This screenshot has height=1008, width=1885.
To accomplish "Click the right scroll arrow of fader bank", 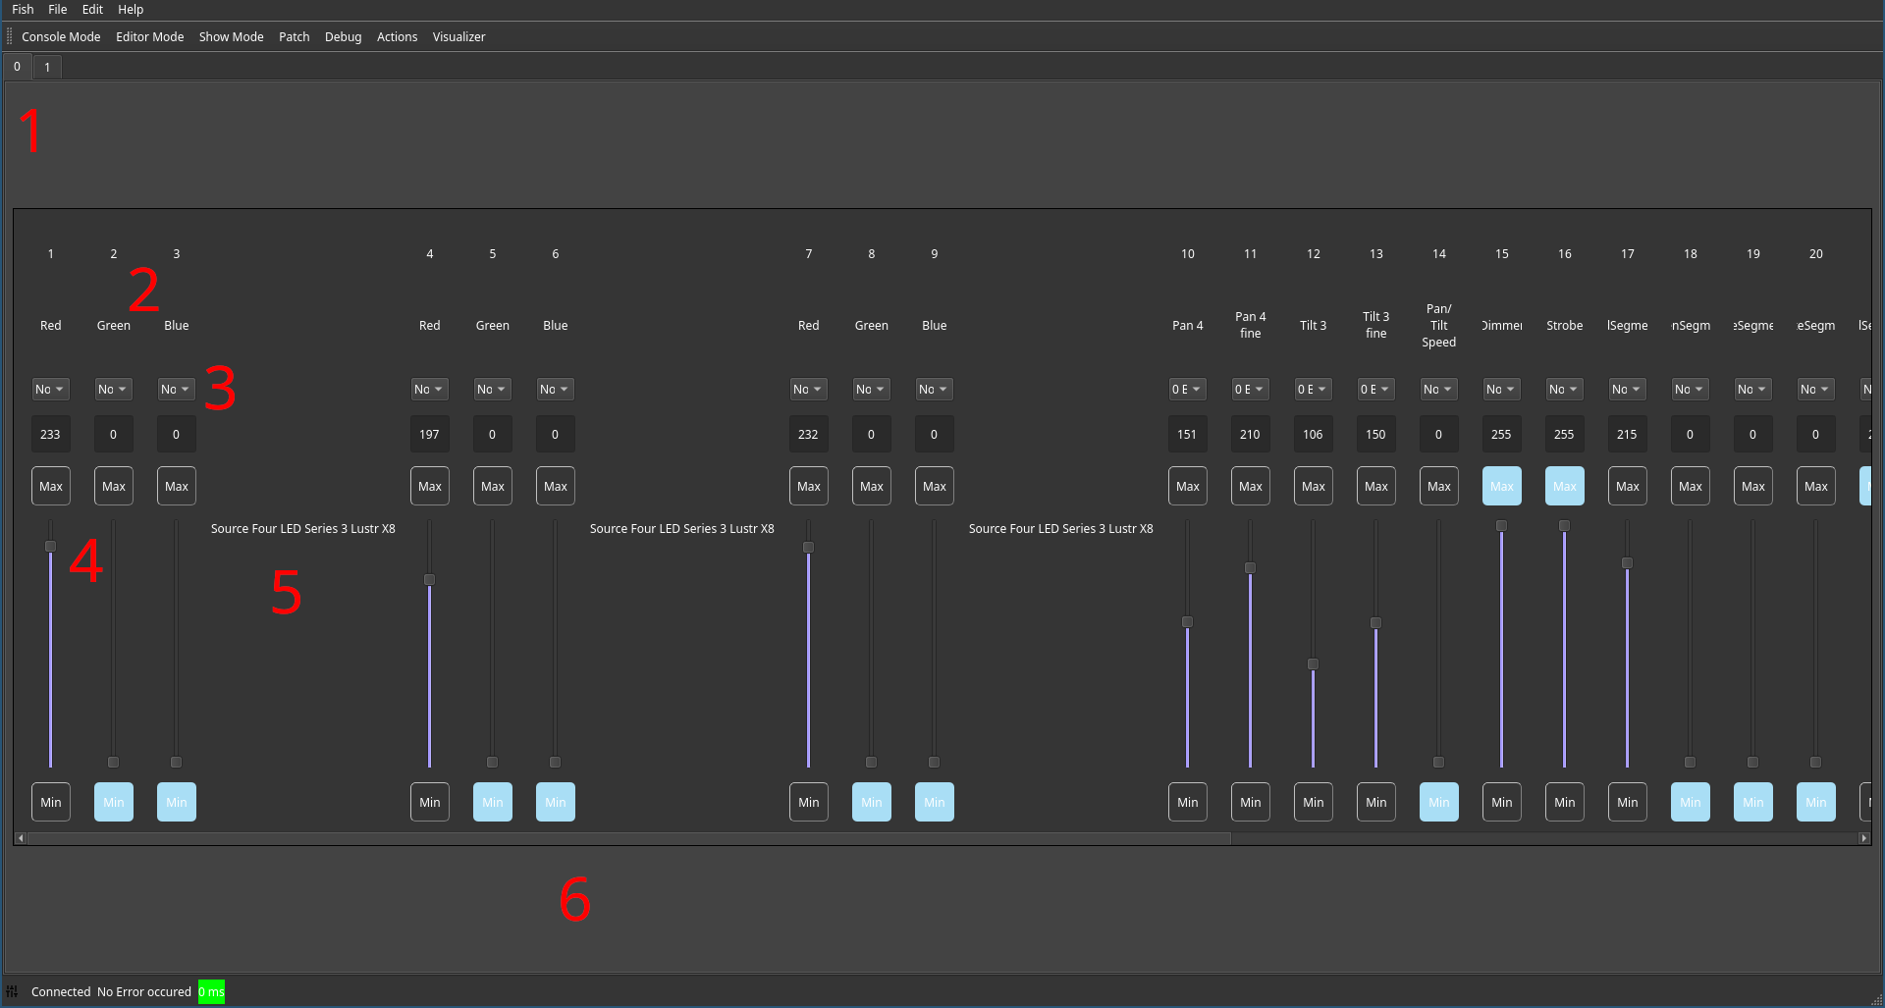I will [x=1863, y=838].
